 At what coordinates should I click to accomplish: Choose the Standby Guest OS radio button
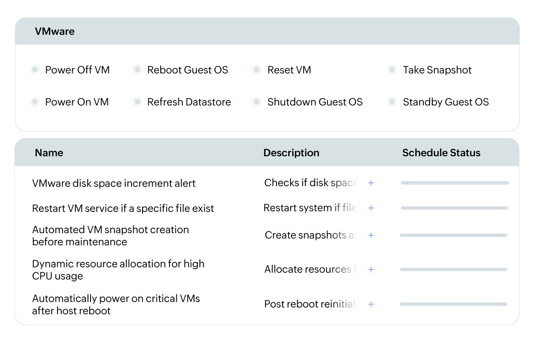coord(392,102)
